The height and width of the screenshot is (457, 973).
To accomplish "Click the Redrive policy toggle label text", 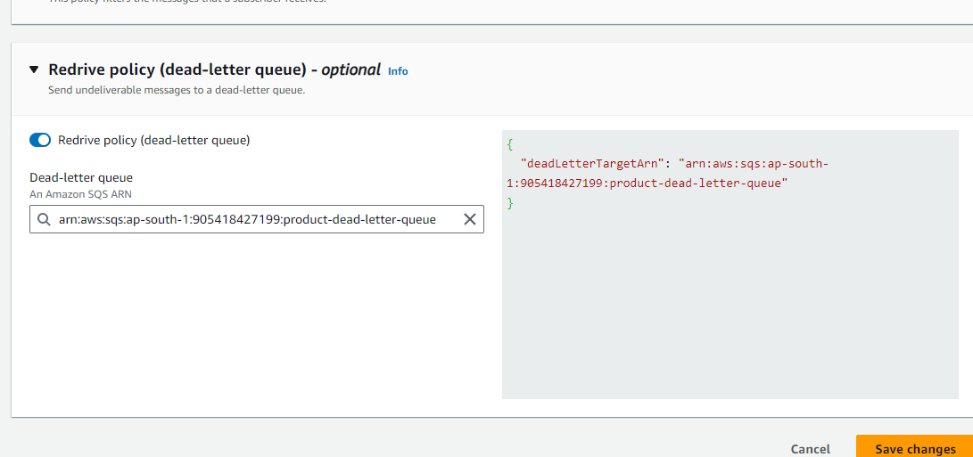I will [153, 140].
